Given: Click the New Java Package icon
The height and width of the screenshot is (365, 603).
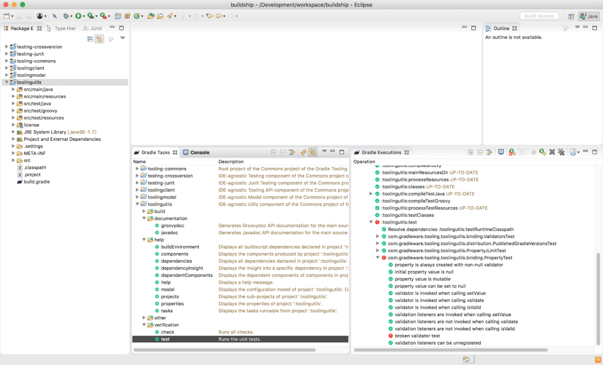Looking at the screenshot, I should click(127, 16).
